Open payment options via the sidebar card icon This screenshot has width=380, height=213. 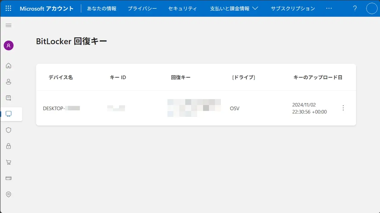9,178
